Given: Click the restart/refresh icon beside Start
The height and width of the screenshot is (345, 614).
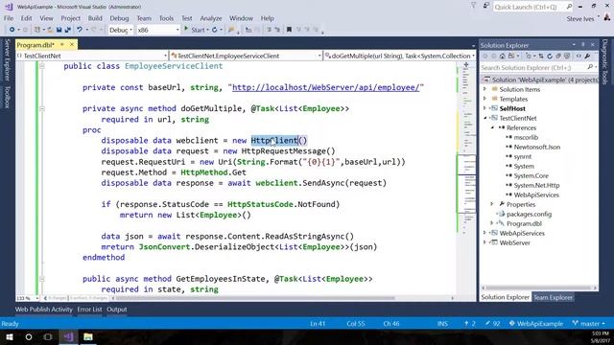Looking at the screenshot, I should [x=215, y=30].
